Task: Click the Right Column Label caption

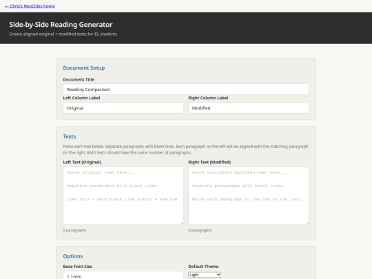Action: tap(208, 98)
